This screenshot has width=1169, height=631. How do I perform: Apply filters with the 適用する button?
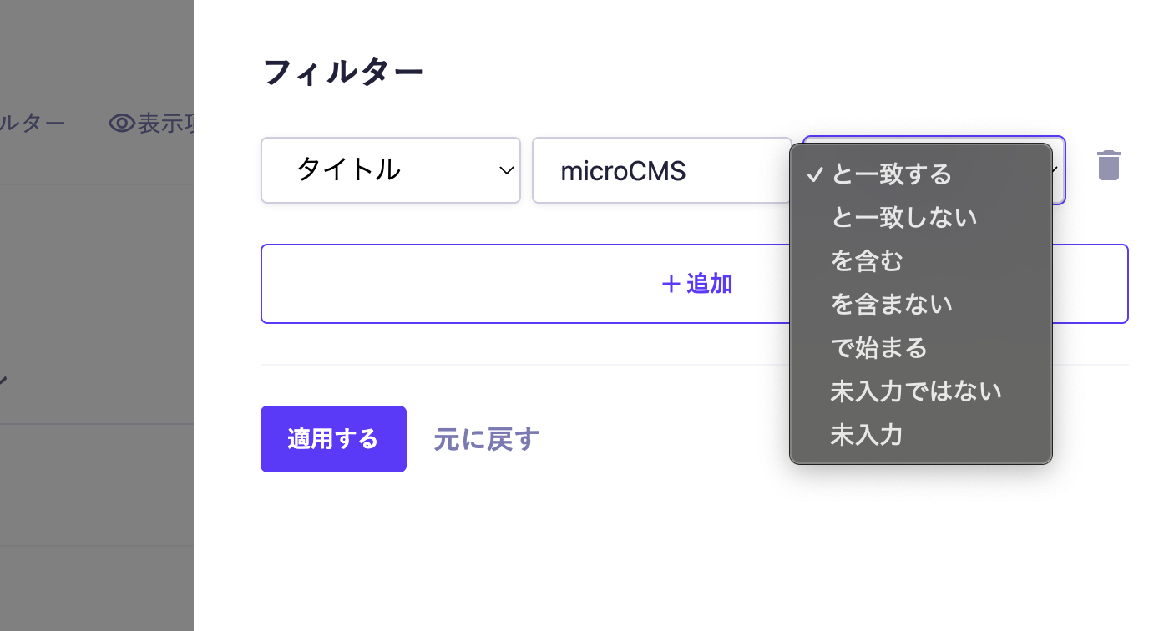pos(333,438)
